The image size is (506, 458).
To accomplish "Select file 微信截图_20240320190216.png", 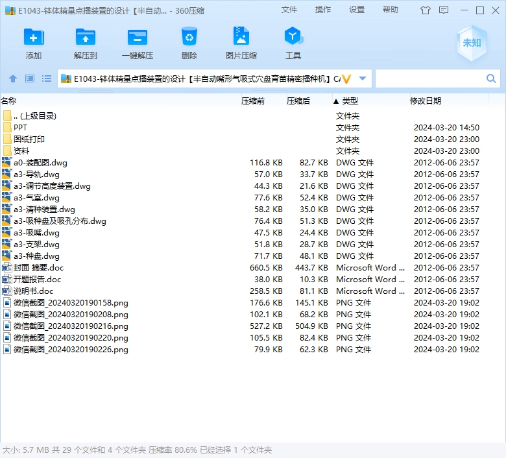I will [71, 326].
